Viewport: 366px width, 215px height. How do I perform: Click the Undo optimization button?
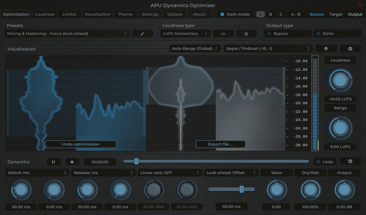tap(81, 144)
